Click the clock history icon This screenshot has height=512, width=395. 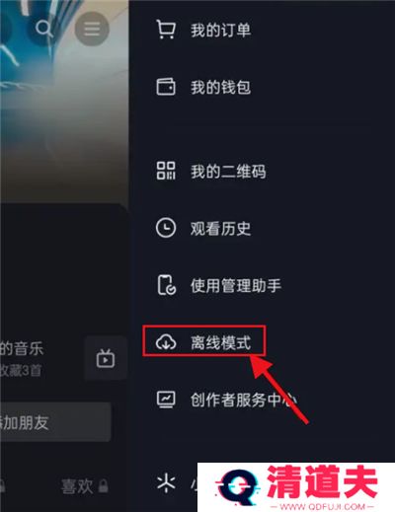[166, 228]
